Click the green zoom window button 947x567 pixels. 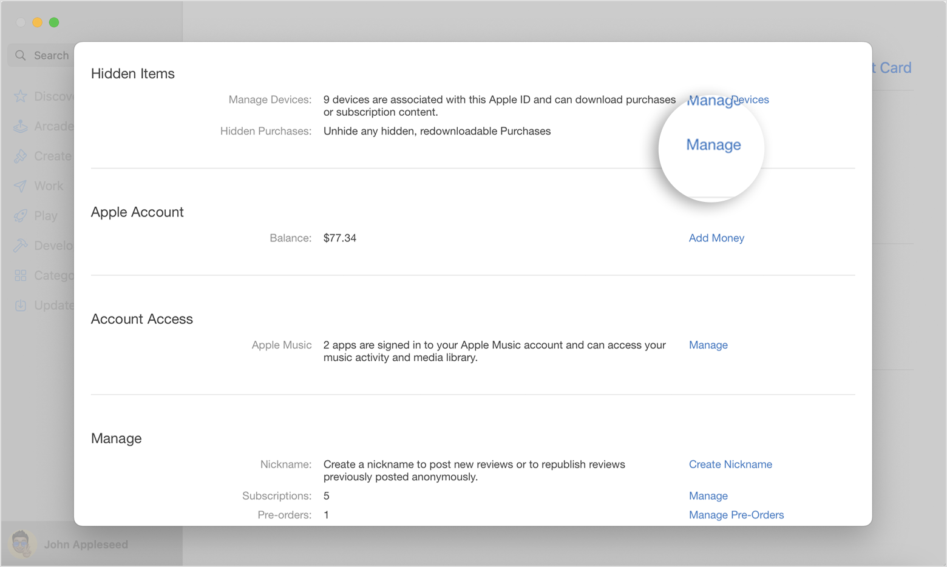pyautogui.click(x=54, y=22)
